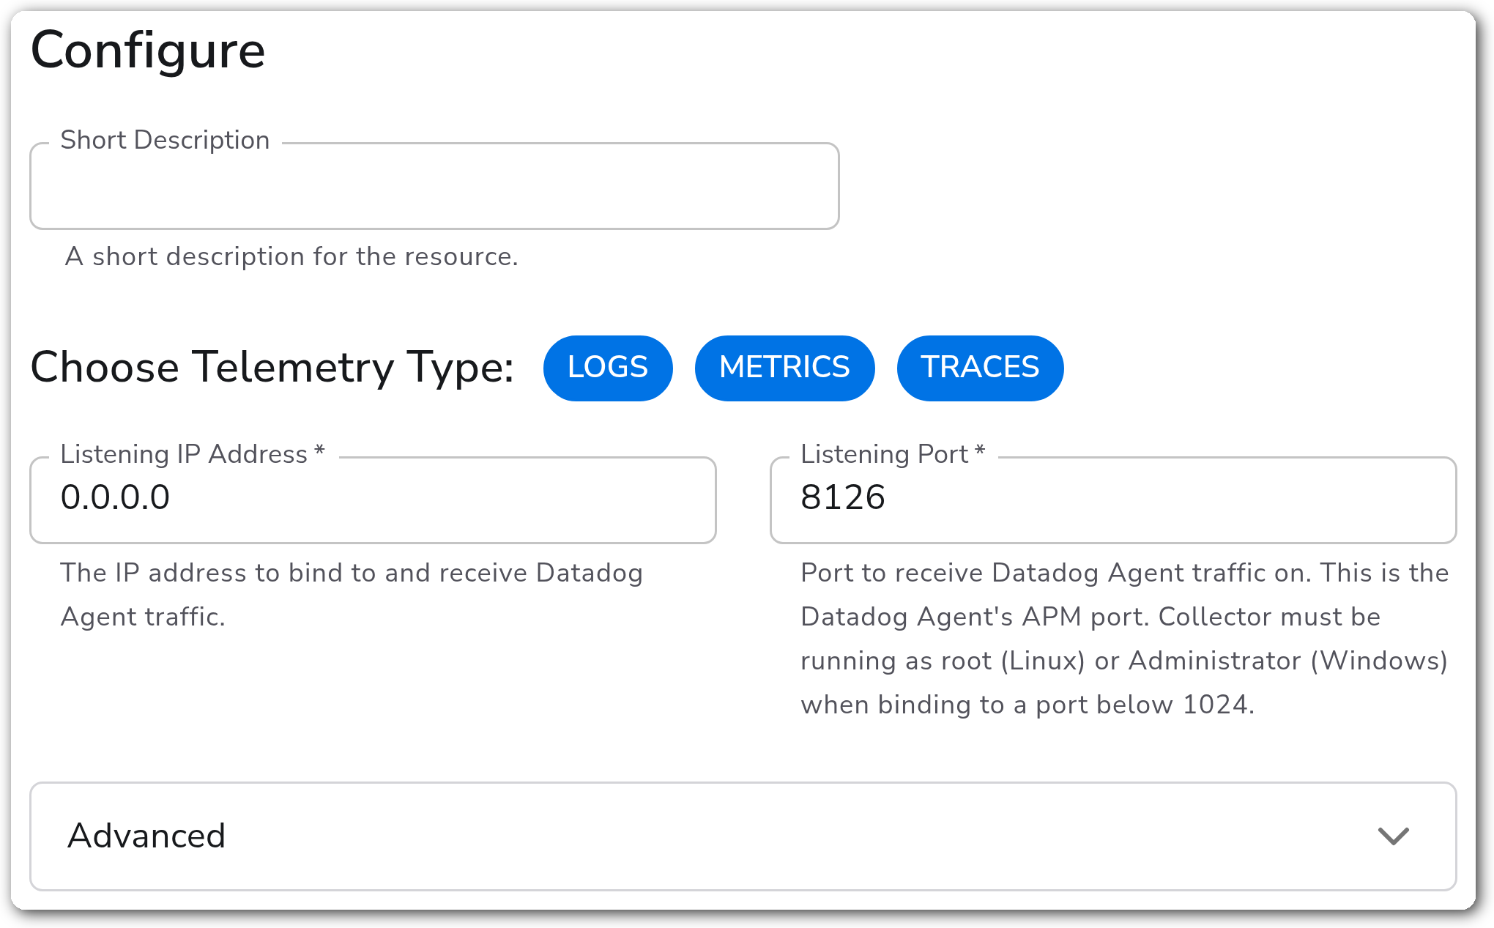Toggle the METRICS telemetry type
1494x928 pixels.
784,368
